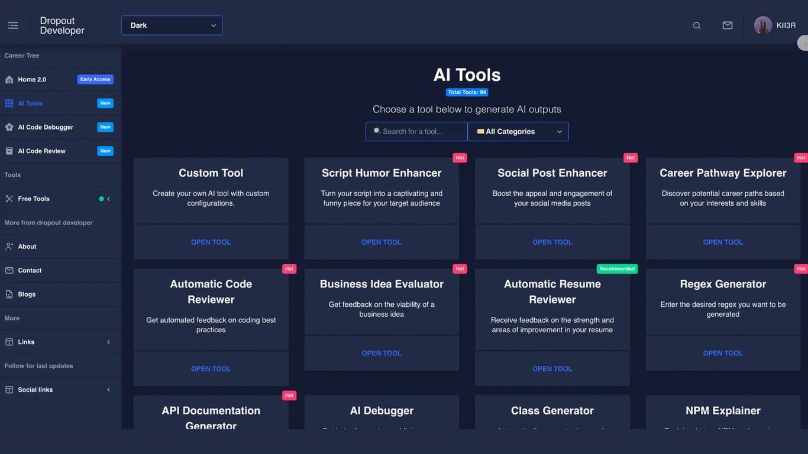Image resolution: width=808 pixels, height=454 pixels.
Task: Click the Home 2.0 house icon
Action: 10,79
